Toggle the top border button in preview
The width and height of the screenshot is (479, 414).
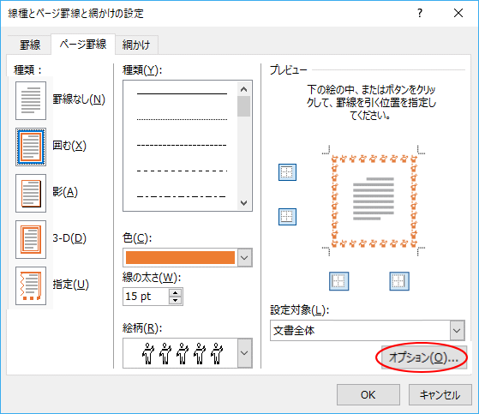pyautogui.click(x=287, y=172)
